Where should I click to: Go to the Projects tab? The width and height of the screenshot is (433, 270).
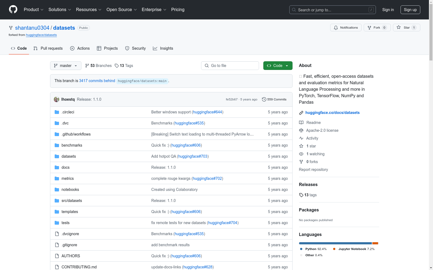coord(107,48)
